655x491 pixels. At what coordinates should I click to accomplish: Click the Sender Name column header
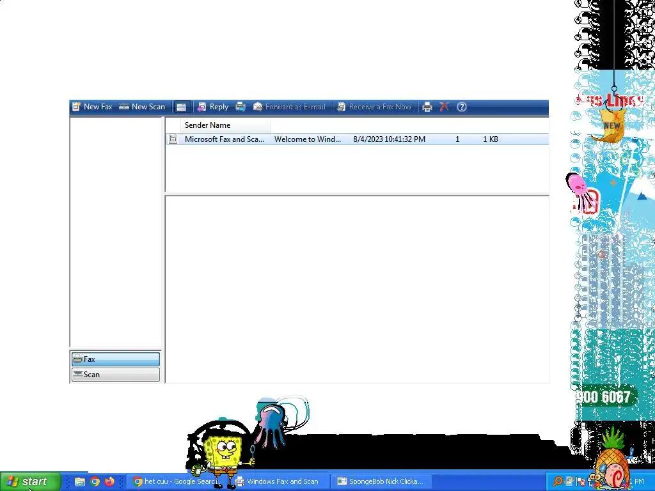(226, 125)
